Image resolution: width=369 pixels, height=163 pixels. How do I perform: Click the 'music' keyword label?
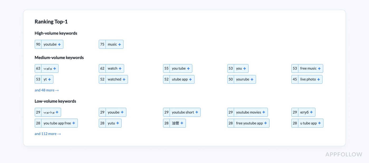pyautogui.click(x=112, y=45)
